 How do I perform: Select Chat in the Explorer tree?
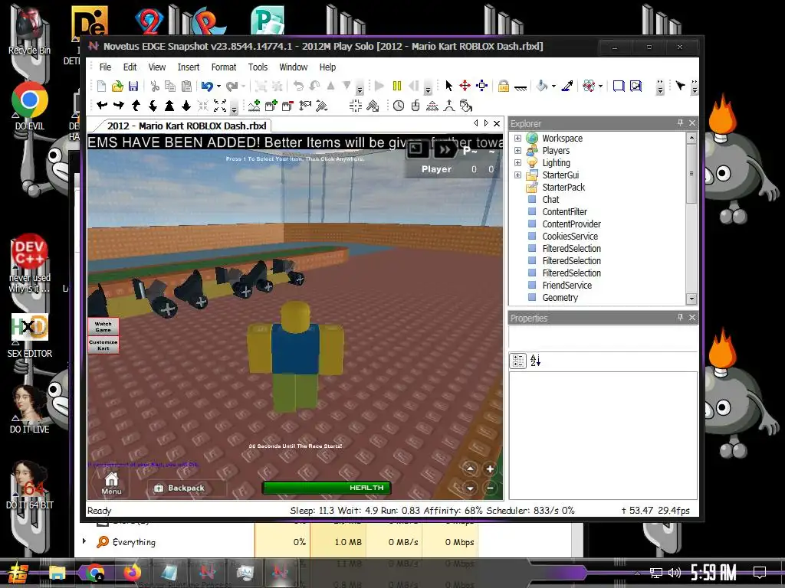[x=550, y=200]
